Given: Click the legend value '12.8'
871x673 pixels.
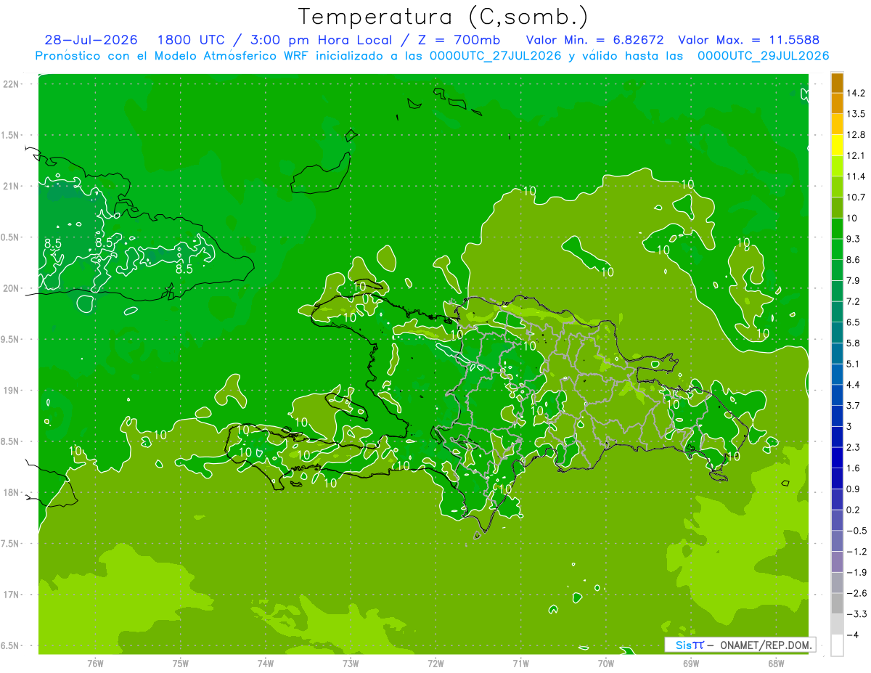Looking at the screenshot, I should (x=856, y=135).
